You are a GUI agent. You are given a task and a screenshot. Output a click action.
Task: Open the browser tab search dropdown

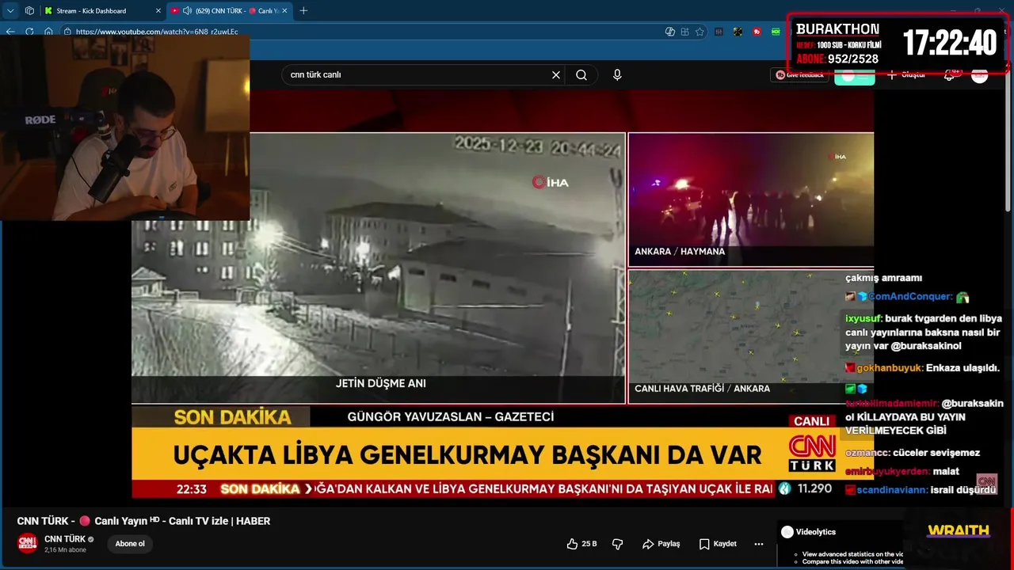pyautogui.click(x=10, y=10)
